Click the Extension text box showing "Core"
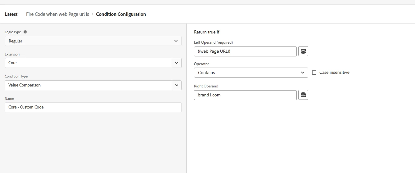This screenshot has height=173, width=415. (x=88, y=63)
